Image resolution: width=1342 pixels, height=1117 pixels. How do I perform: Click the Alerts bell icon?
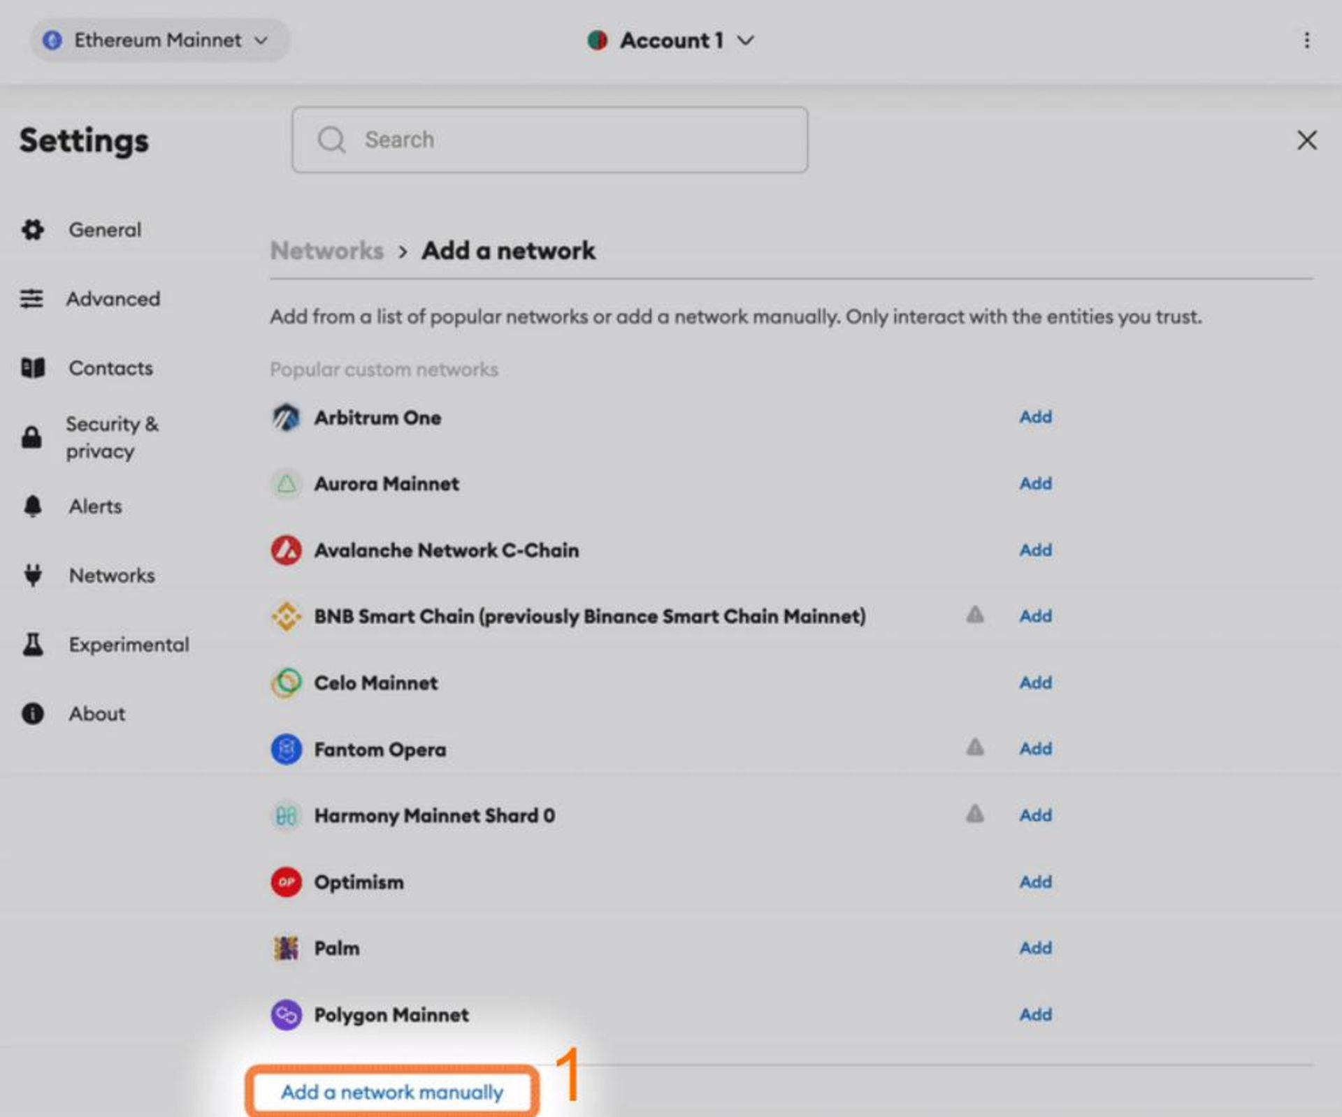[x=32, y=506]
